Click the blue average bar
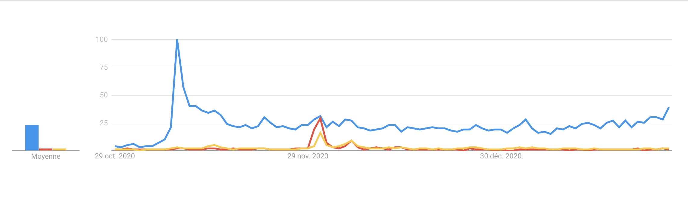688x199 pixels. pos(32,138)
